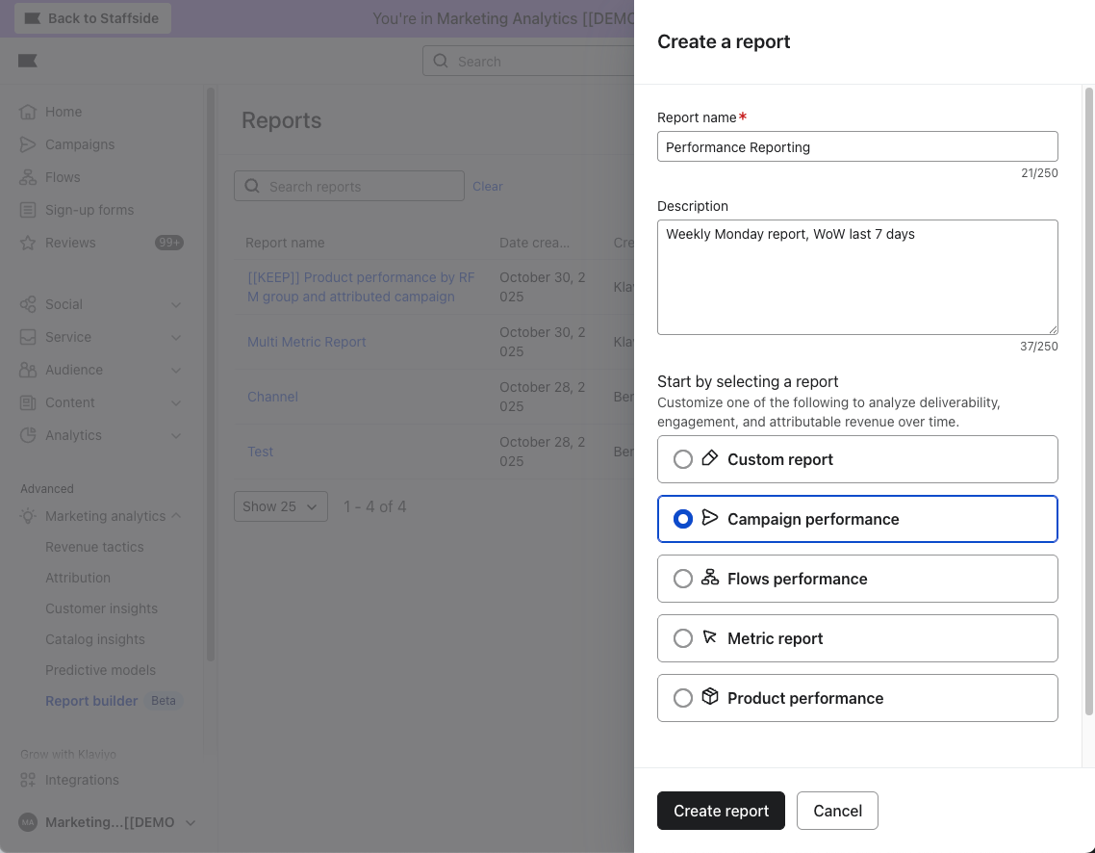This screenshot has height=853, width=1095.
Task: Expand the Social section chevron
Action: [x=176, y=304]
